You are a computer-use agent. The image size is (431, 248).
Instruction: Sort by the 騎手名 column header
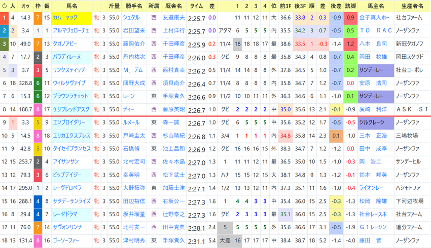133,6
